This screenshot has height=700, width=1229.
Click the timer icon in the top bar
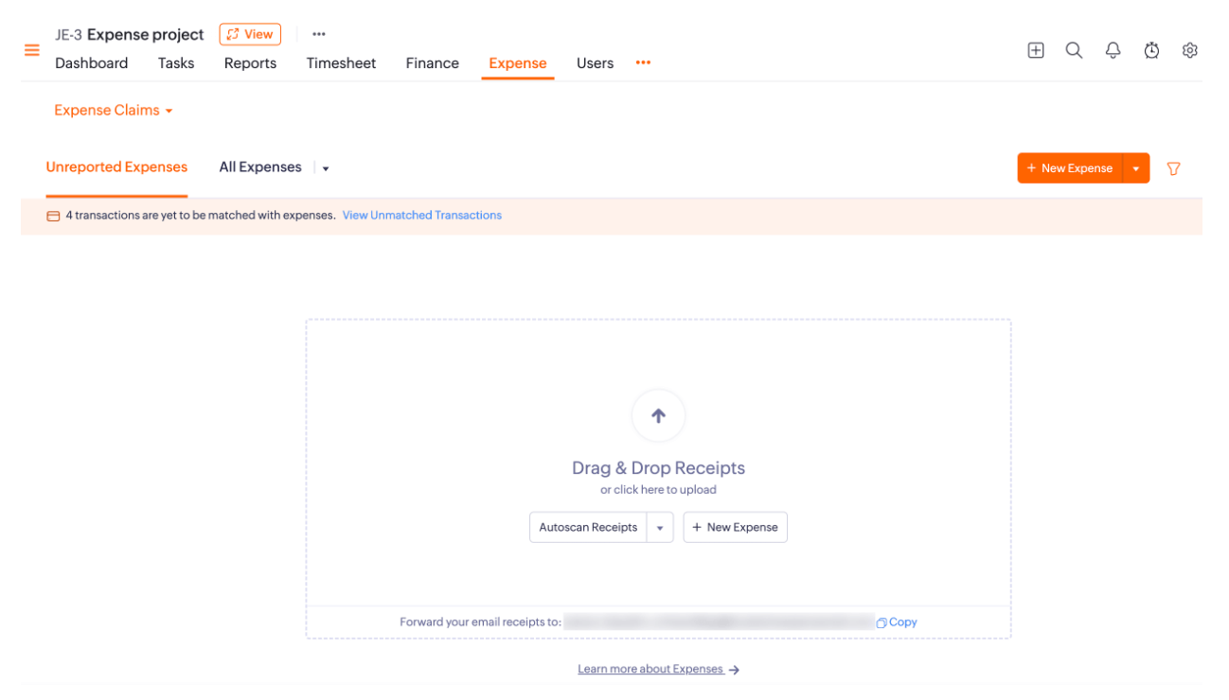tap(1151, 50)
